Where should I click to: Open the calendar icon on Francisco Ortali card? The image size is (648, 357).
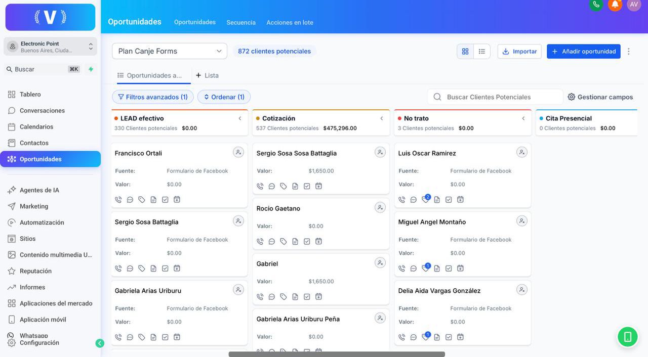177,200
